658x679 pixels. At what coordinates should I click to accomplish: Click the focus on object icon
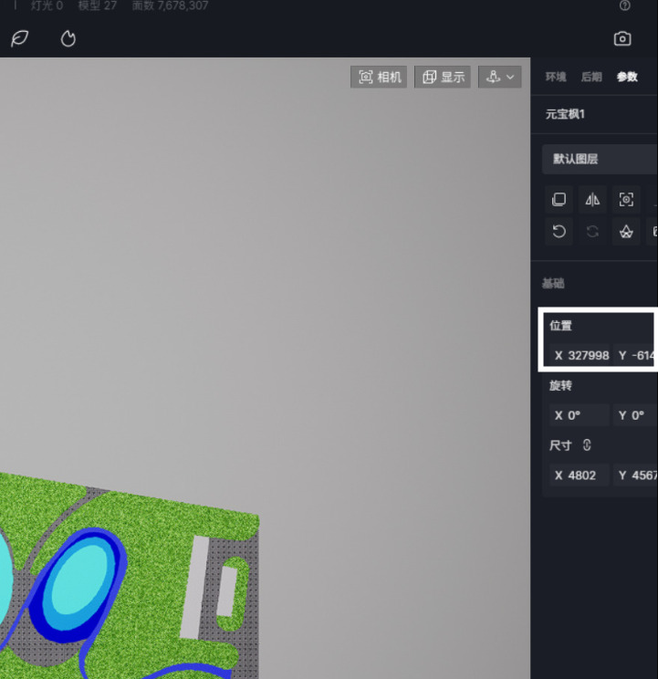pyautogui.click(x=626, y=200)
